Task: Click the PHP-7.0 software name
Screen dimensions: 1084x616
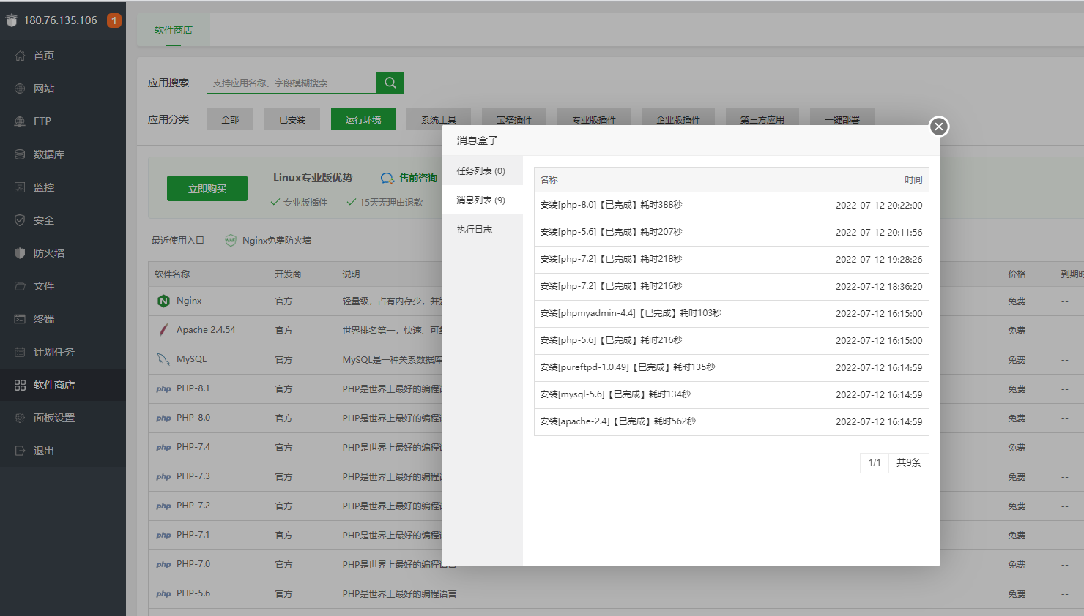Action: coord(193,564)
